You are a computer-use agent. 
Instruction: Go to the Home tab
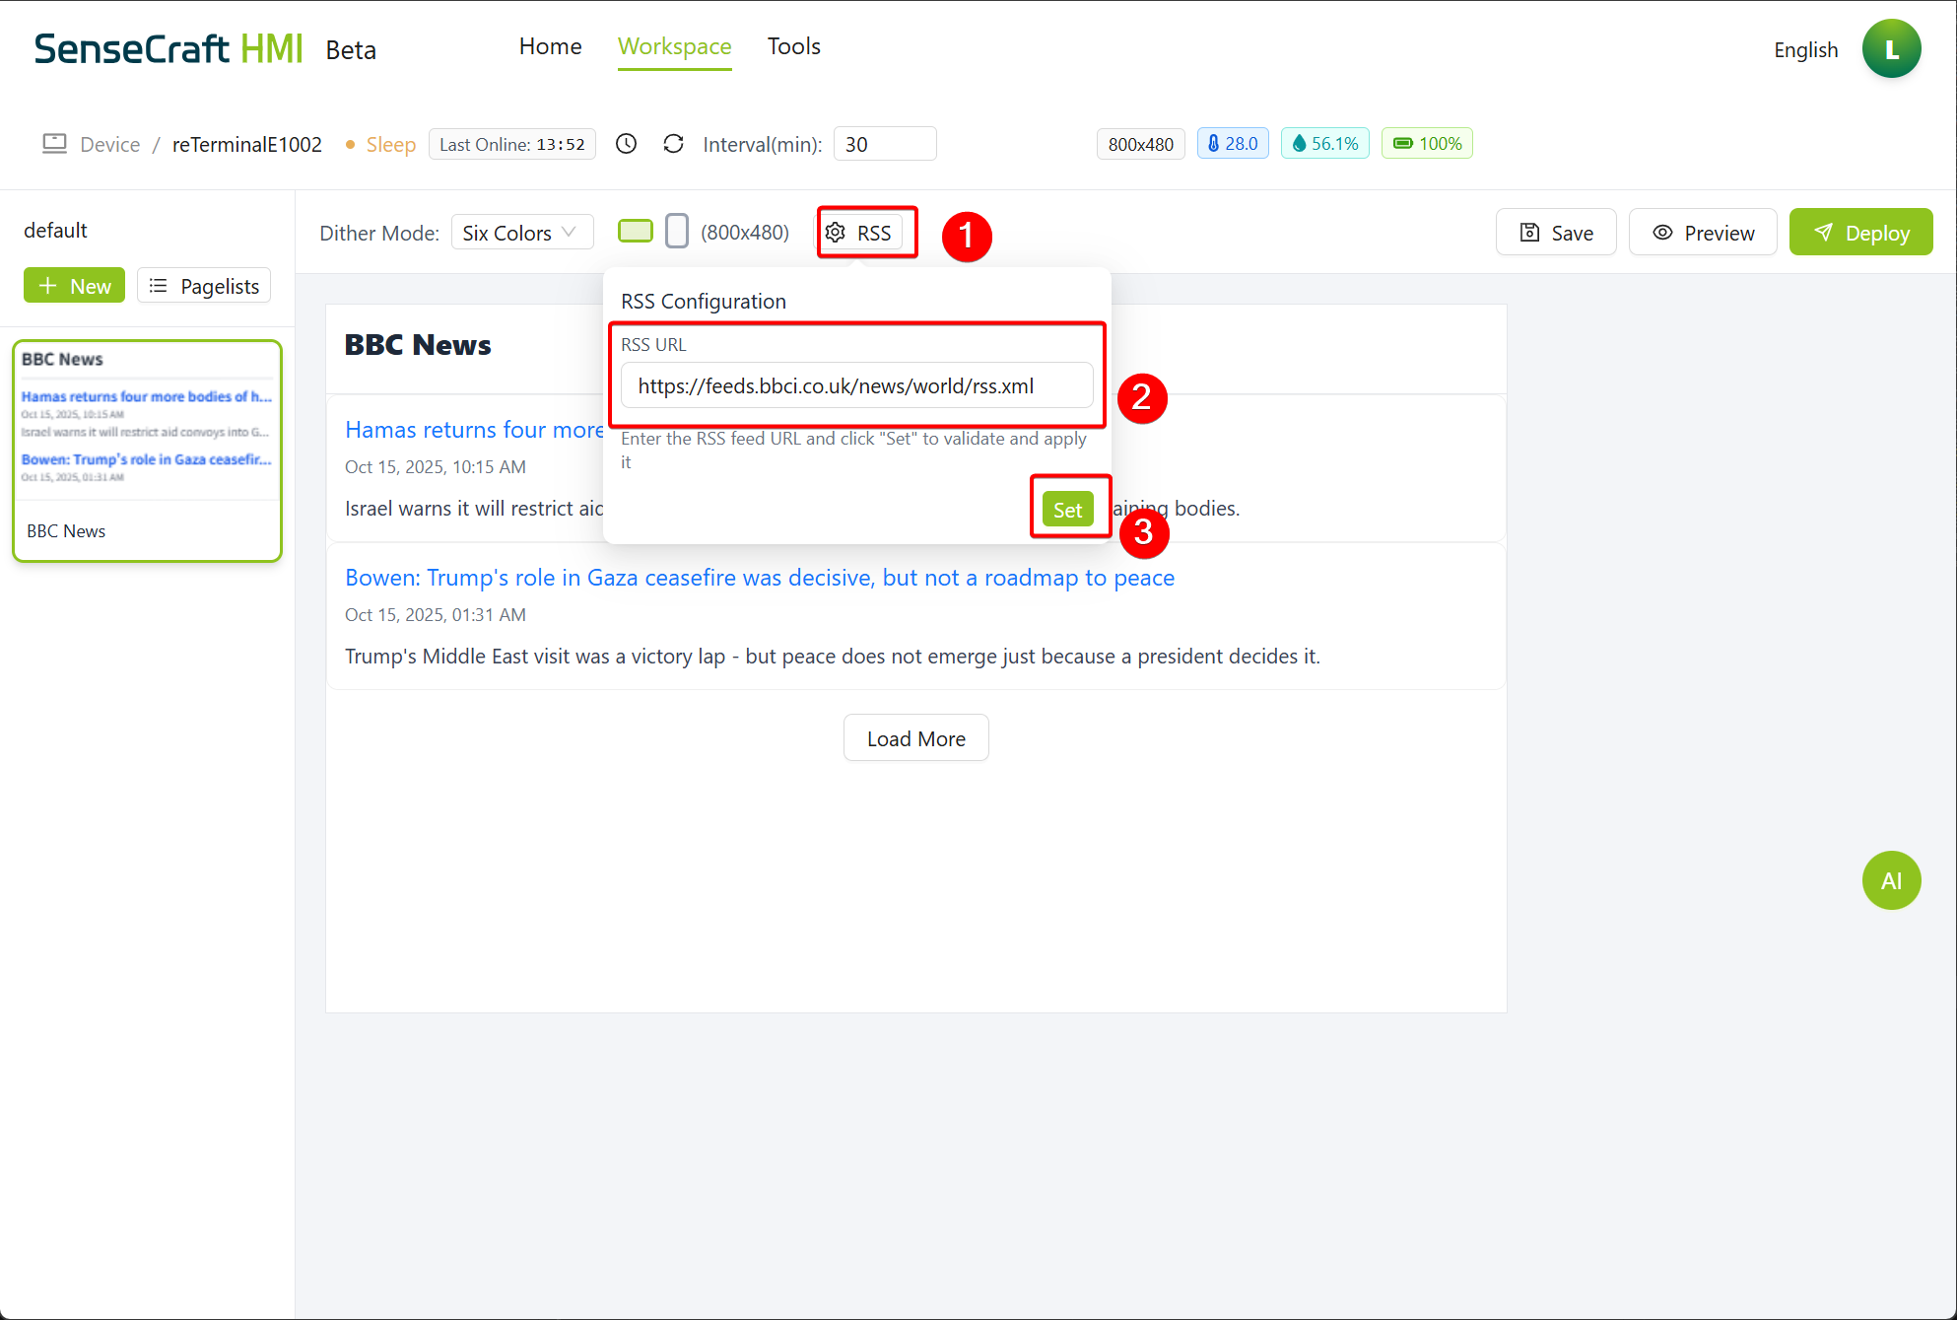(550, 46)
